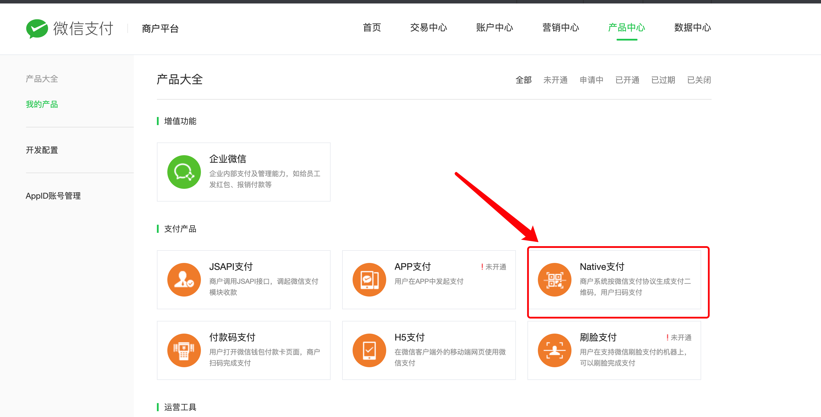
Task: Open the 付款码支付 product title
Action: 232,337
